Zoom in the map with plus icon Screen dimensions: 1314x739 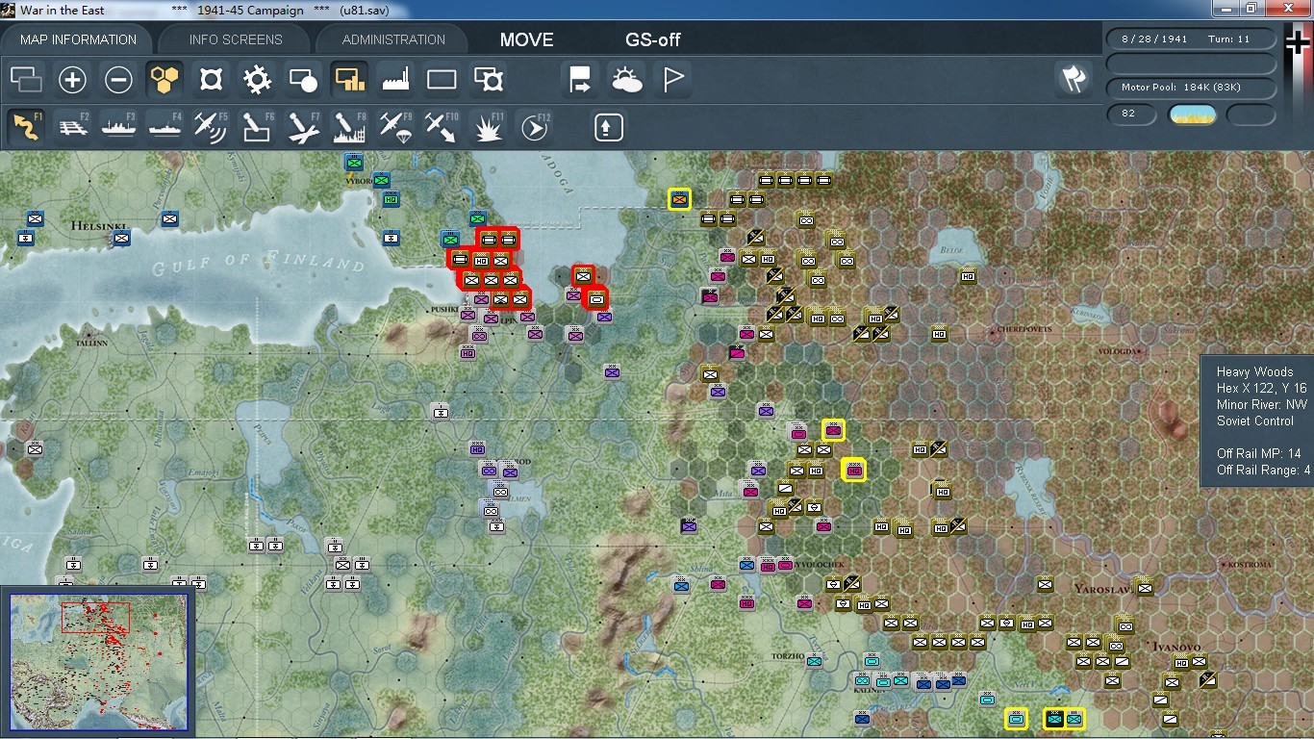point(72,79)
